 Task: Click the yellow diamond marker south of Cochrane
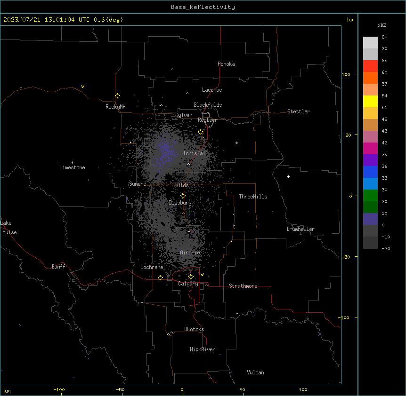pos(160,277)
